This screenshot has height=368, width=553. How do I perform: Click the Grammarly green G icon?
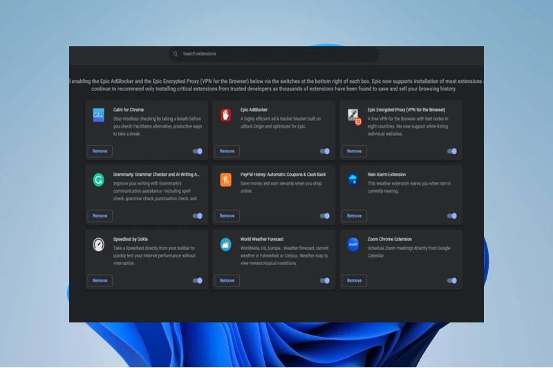pyautogui.click(x=98, y=180)
